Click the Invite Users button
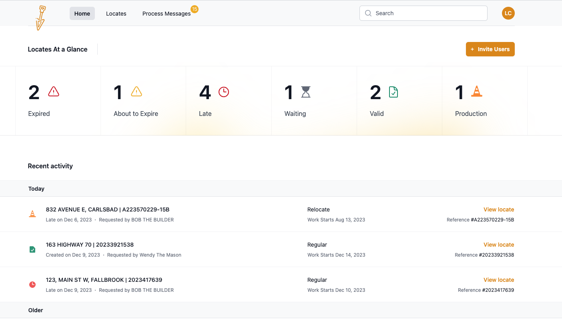Viewport: 562px width, 327px height. (490, 49)
